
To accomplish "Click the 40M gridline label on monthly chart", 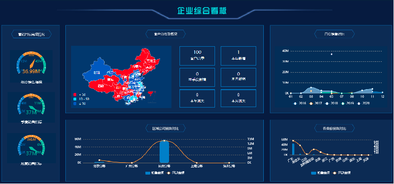I will click(286, 51).
